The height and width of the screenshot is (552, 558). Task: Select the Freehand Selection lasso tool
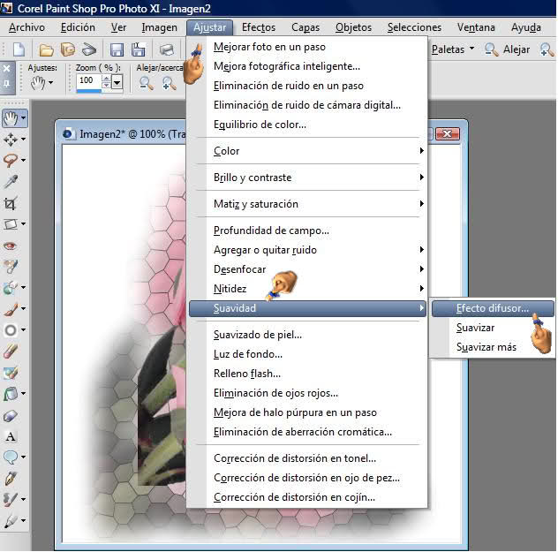[x=11, y=160]
